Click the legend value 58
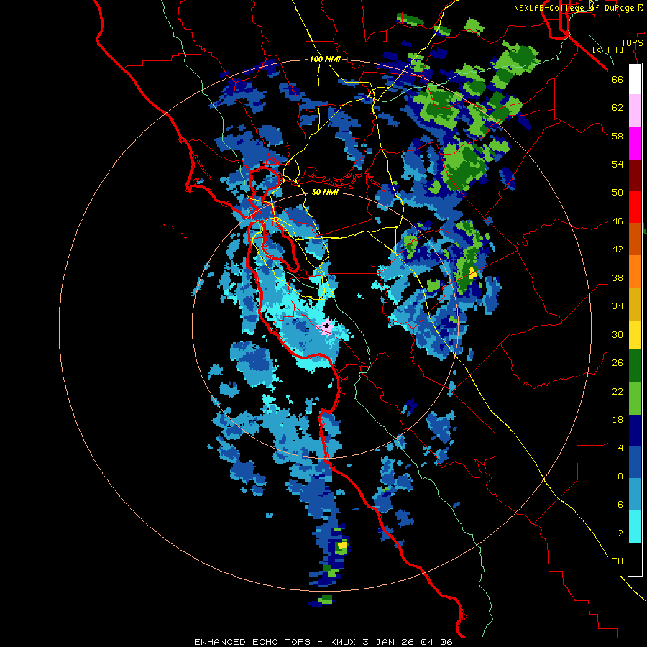The width and height of the screenshot is (647, 647). click(618, 136)
